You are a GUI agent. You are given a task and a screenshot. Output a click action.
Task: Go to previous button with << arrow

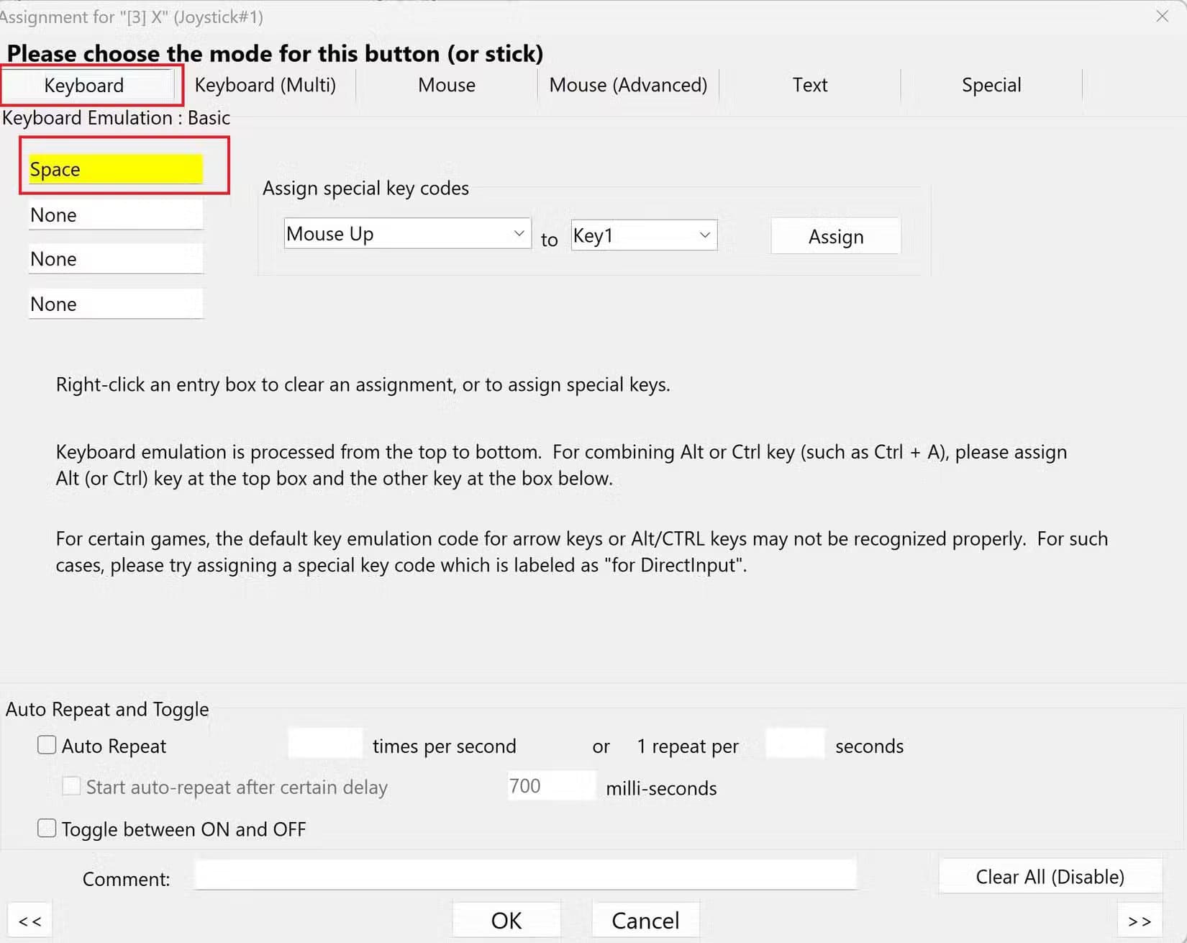coord(29,921)
